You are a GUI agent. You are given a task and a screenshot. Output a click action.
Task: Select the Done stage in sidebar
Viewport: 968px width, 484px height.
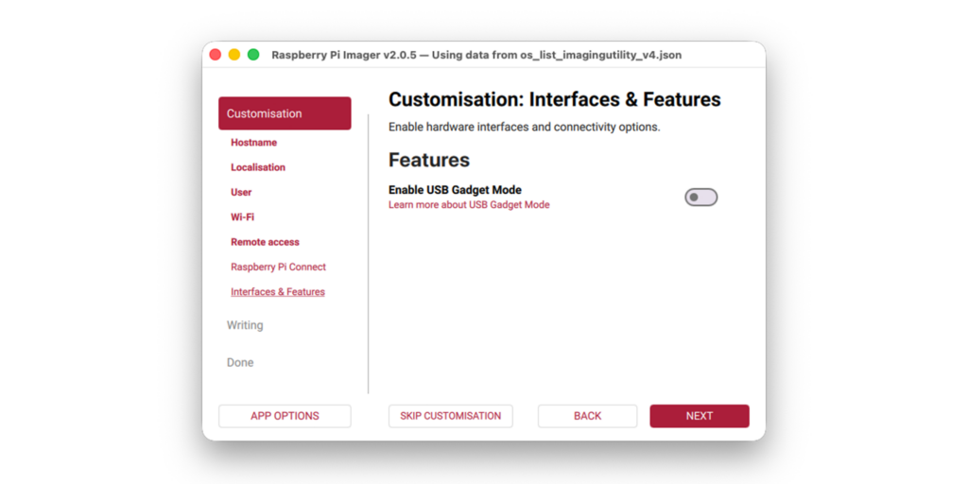click(x=240, y=363)
